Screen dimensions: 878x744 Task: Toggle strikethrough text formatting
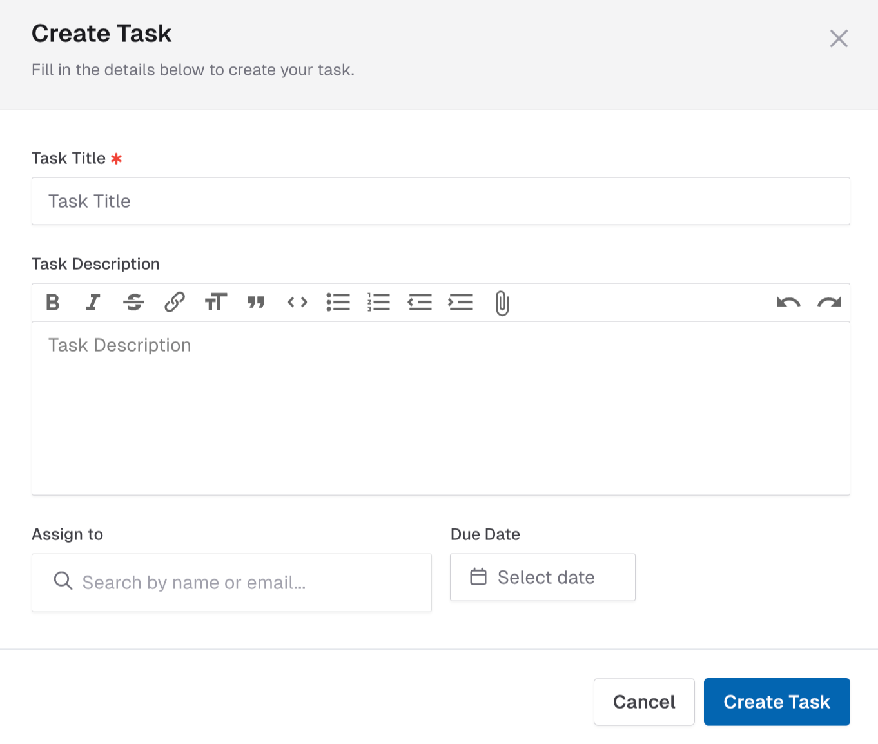point(133,302)
